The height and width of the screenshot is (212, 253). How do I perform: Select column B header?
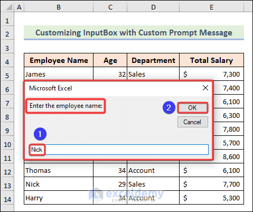(59, 7)
